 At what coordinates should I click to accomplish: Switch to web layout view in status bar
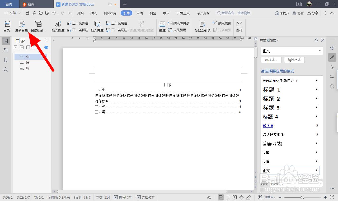pos(241,197)
